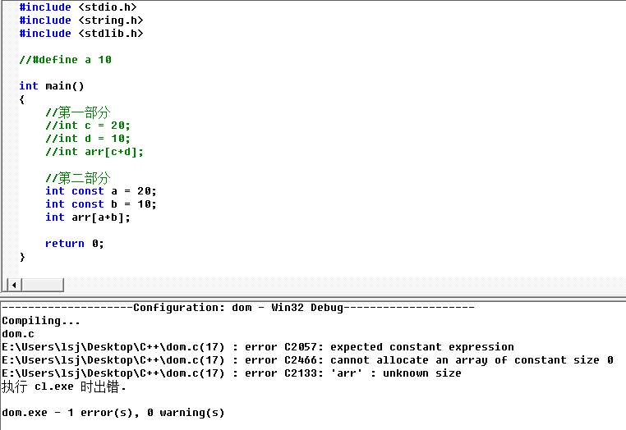Select the error C2466 output line
626x430 pixels.
(307, 360)
